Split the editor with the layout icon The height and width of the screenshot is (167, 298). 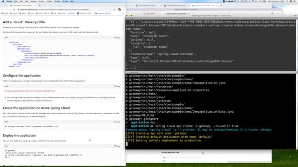272,13
